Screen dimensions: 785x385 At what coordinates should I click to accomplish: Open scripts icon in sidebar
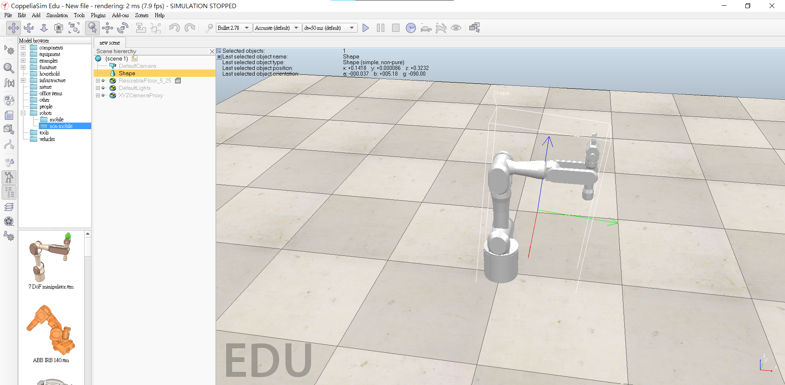coord(9,116)
